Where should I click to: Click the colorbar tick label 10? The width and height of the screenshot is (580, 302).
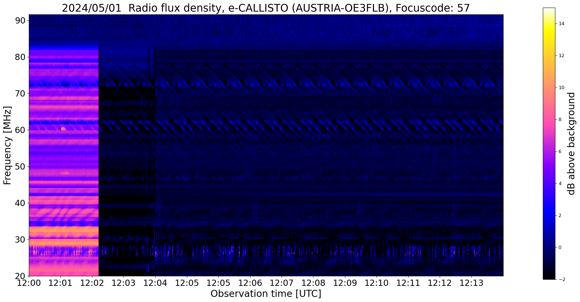click(561, 88)
